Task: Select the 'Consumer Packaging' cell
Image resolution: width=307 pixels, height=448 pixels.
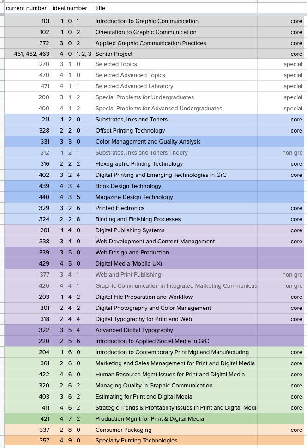Action: (x=175, y=430)
